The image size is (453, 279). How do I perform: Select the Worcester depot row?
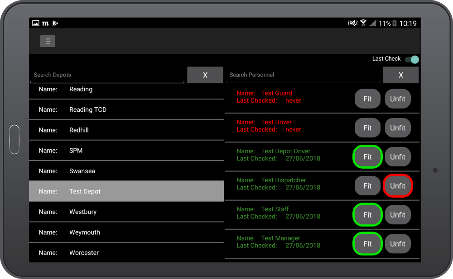126,253
